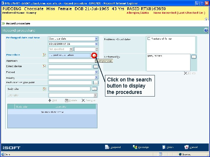Expand the Priority dropdown
Screen dimensions: 210x157
(97, 77)
